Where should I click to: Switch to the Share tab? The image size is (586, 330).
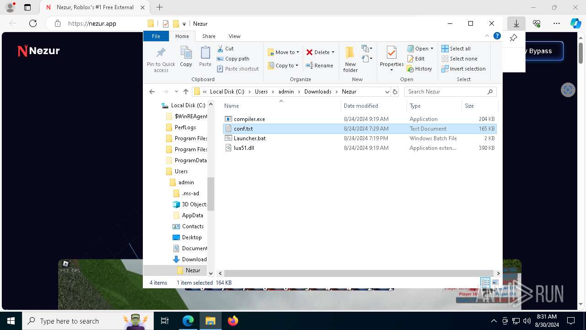[x=209, y=36]
